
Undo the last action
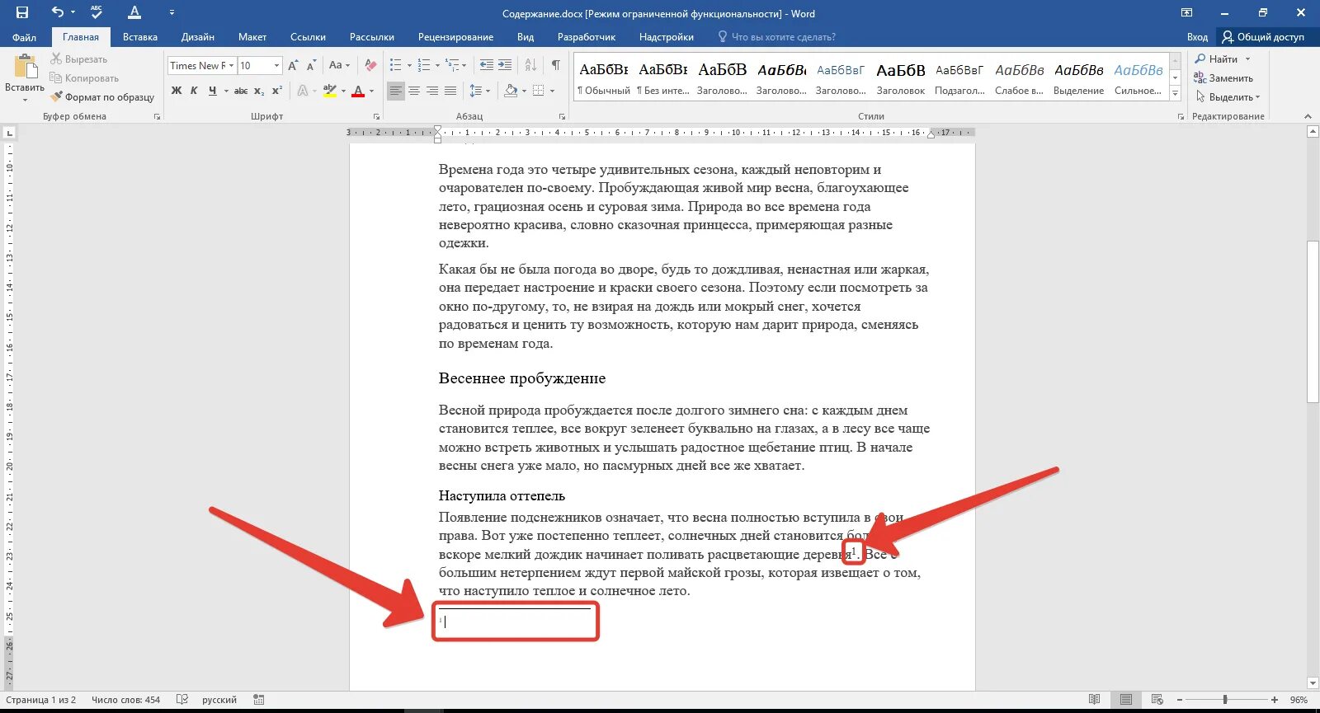click(57, 12)
